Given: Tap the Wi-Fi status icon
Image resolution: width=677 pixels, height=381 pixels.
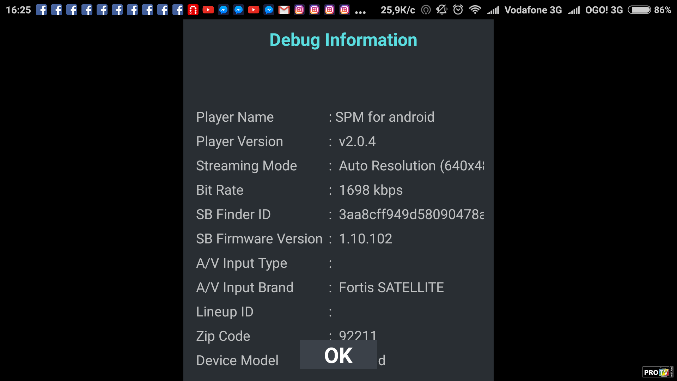Looking at the screenshot, I should (475, 10).
